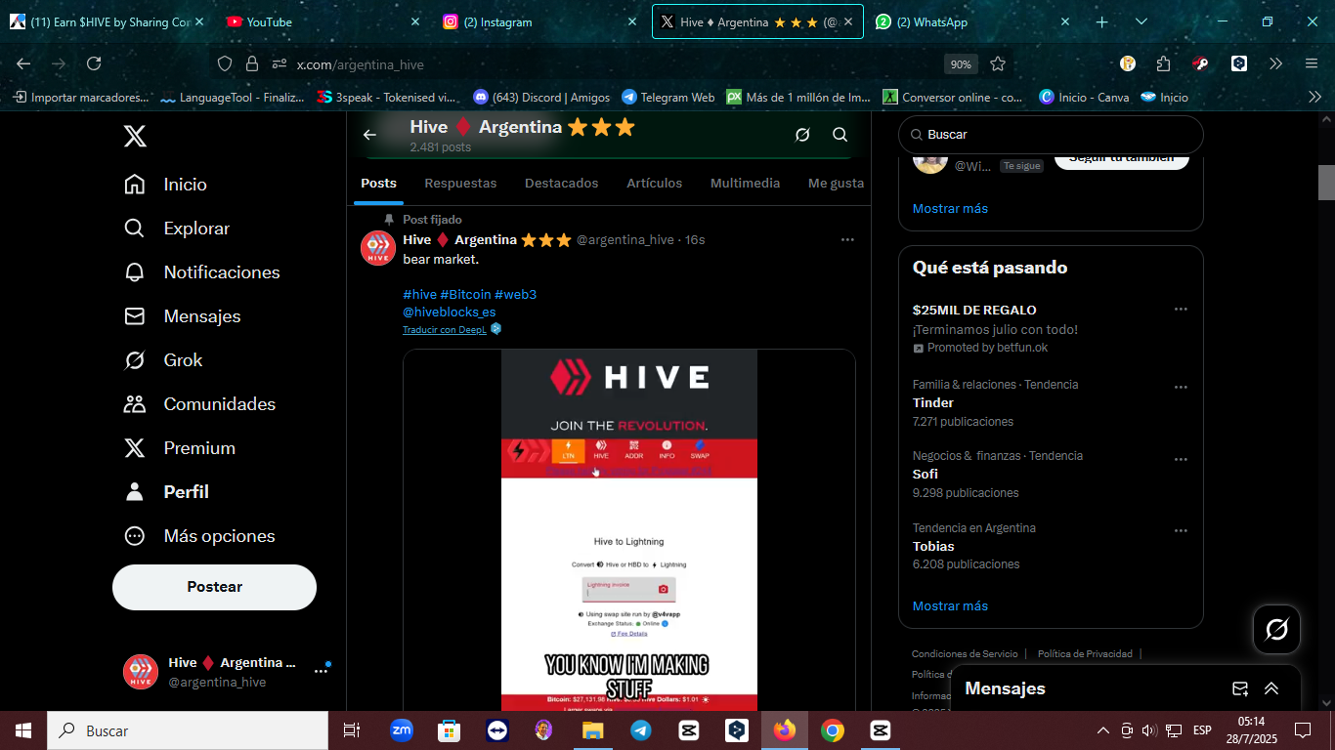Open Telegram in the Windows taskbar

[641, 730]
